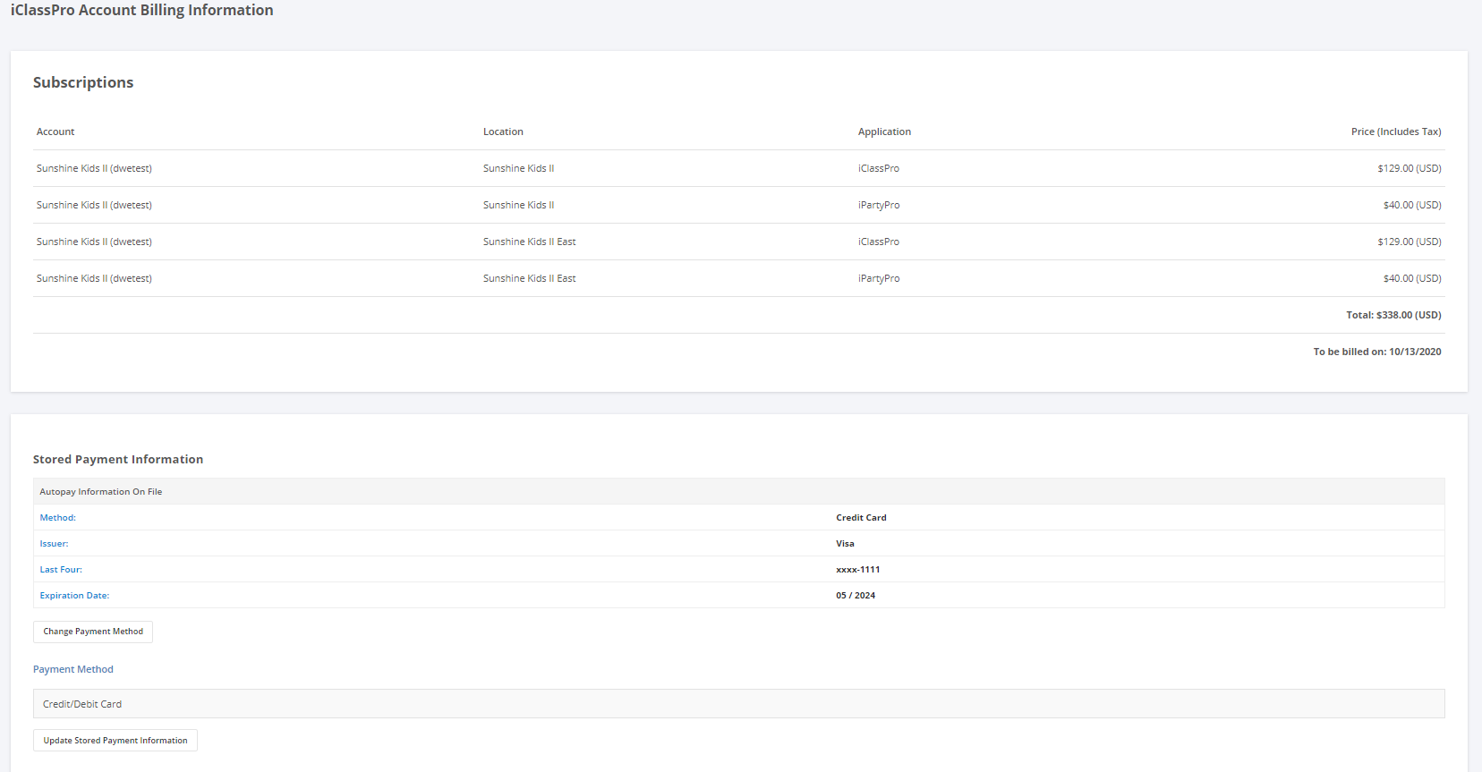Select the Stored Payment Information heading
The width and height of the screenshot is (1482, 772).
[118, 459]
